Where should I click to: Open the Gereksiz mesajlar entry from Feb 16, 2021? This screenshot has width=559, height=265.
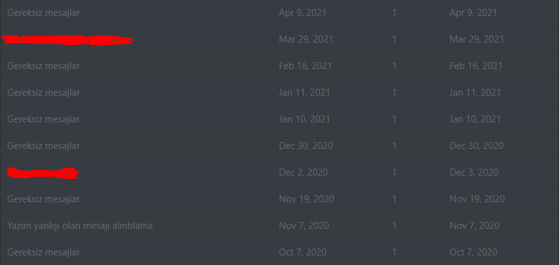(x=44, y=66)
